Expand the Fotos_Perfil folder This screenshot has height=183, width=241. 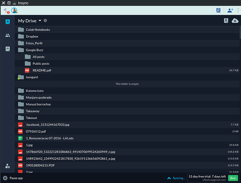point(127,43)
